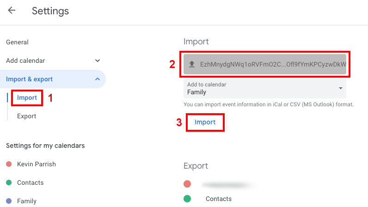The image size is (368, 207).
Task: Select Import in the sidebar
Action: (27, 98)
